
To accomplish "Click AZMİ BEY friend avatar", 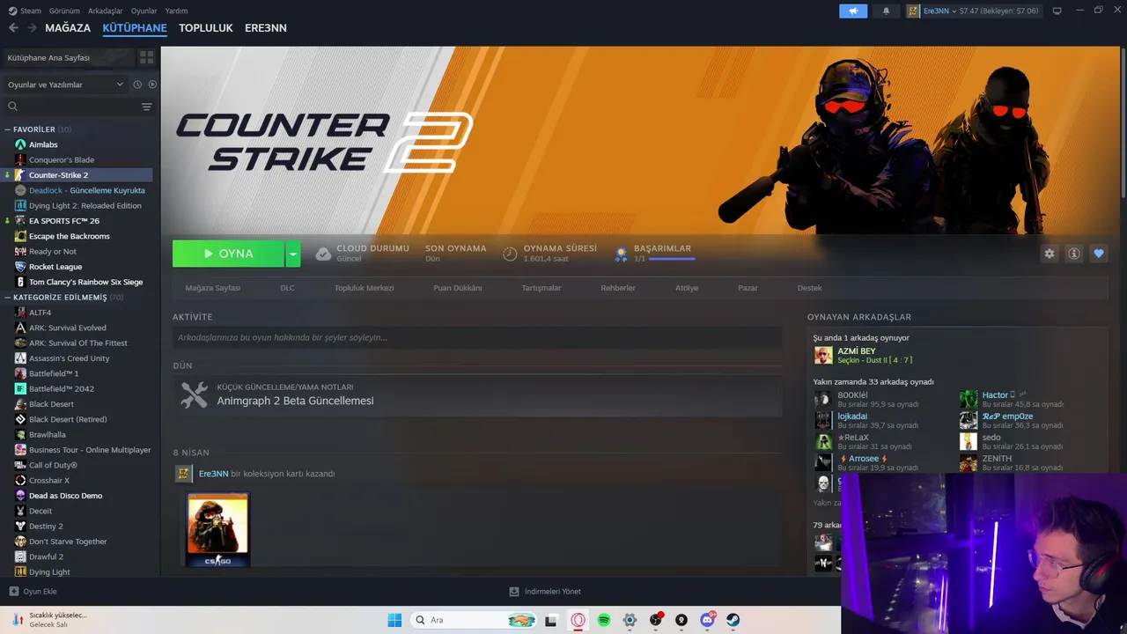I will click(823, 356).
